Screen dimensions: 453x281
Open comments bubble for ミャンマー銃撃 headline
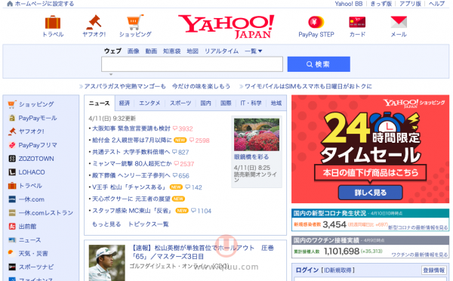click(177, 164)
